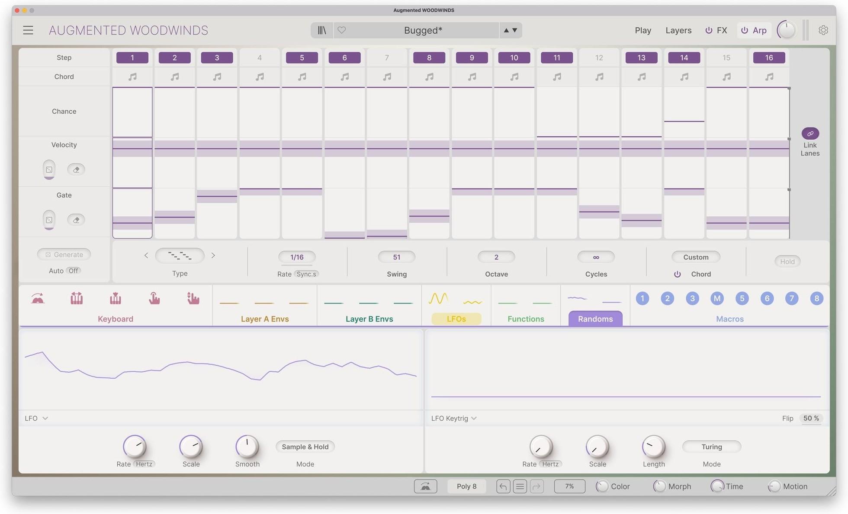Open the preset library browser icon
The width and height of the screenshot is (848, 514).
click(322, 30)
